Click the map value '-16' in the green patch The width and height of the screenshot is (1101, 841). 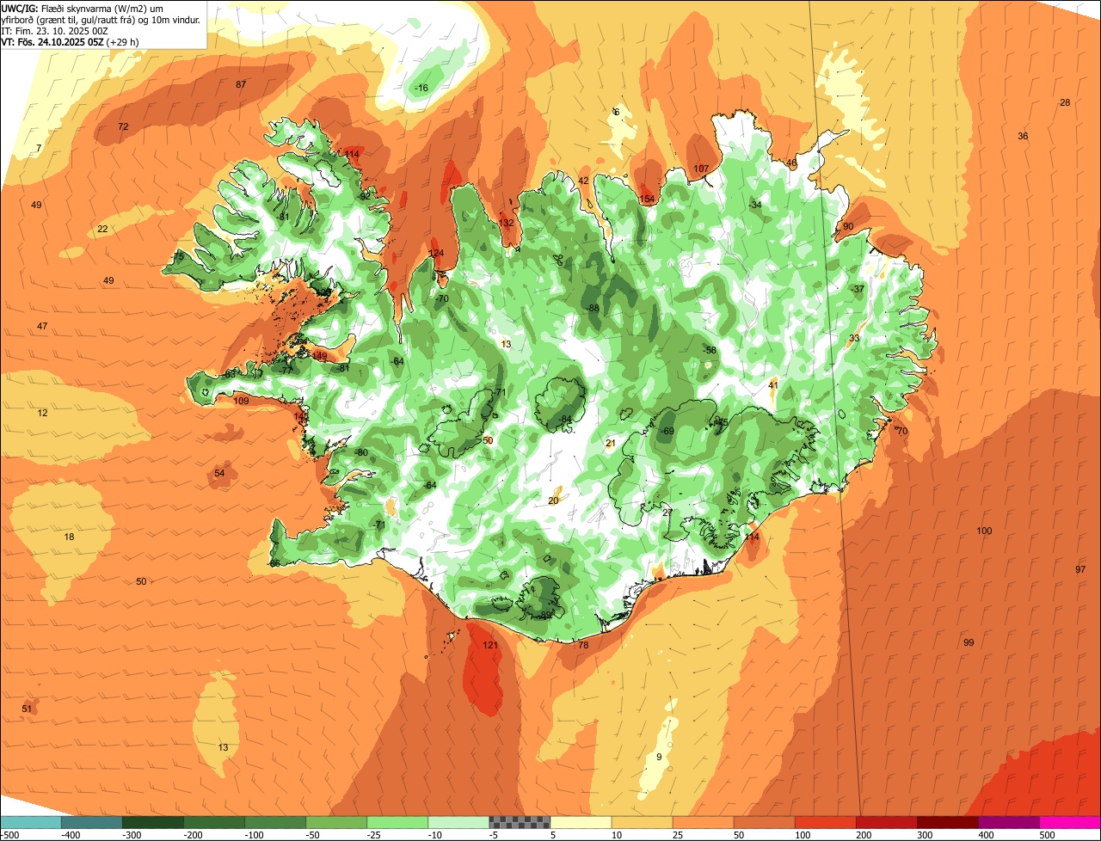(421, 88)
